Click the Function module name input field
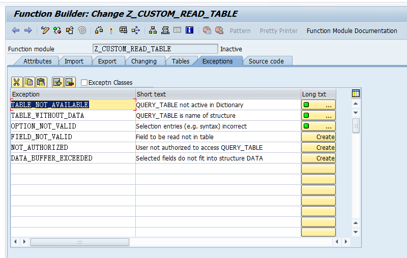Viewport: 407px width, 258px height. [155, 49]
